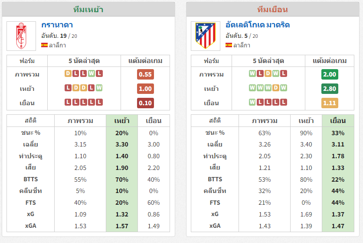Click the green W badge in Granada's overall form row
This screenshot has height=243, width=363.
(92, 73)
